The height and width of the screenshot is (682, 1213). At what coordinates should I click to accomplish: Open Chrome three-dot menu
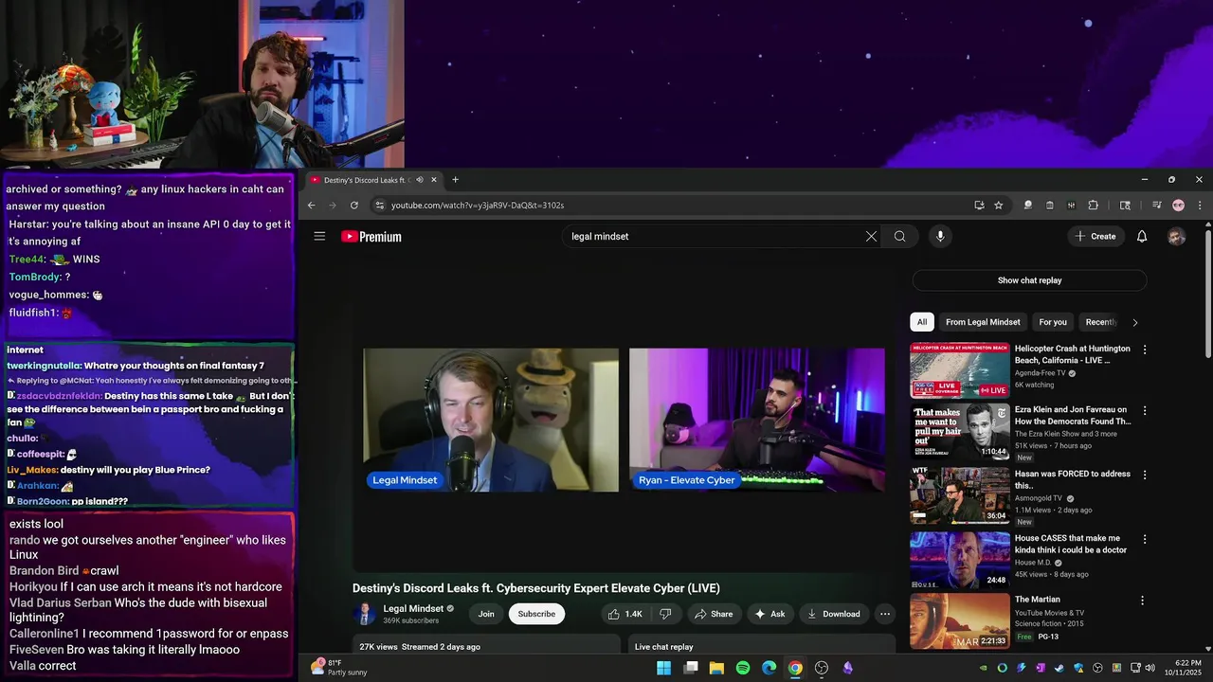(1200, 206)
